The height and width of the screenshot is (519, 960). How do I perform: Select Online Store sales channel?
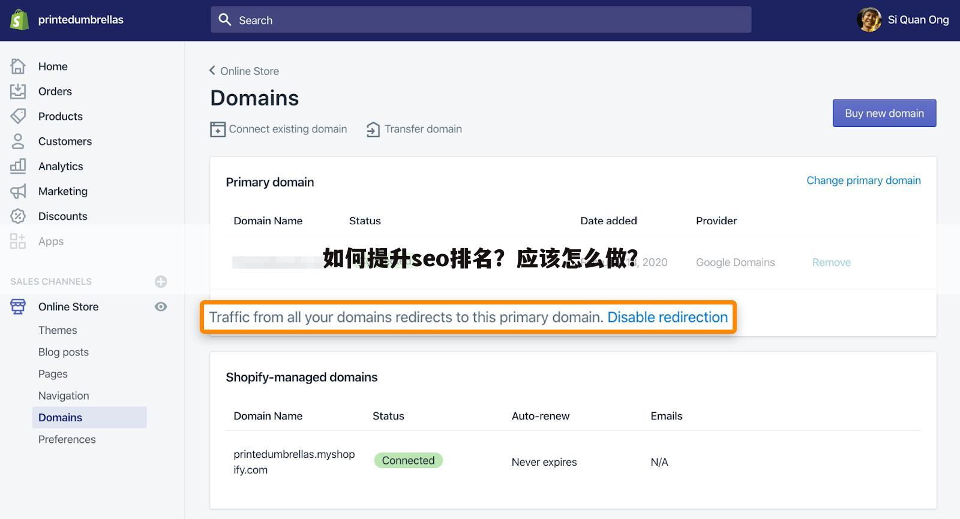pyautogui.click(x=68, y=307)
